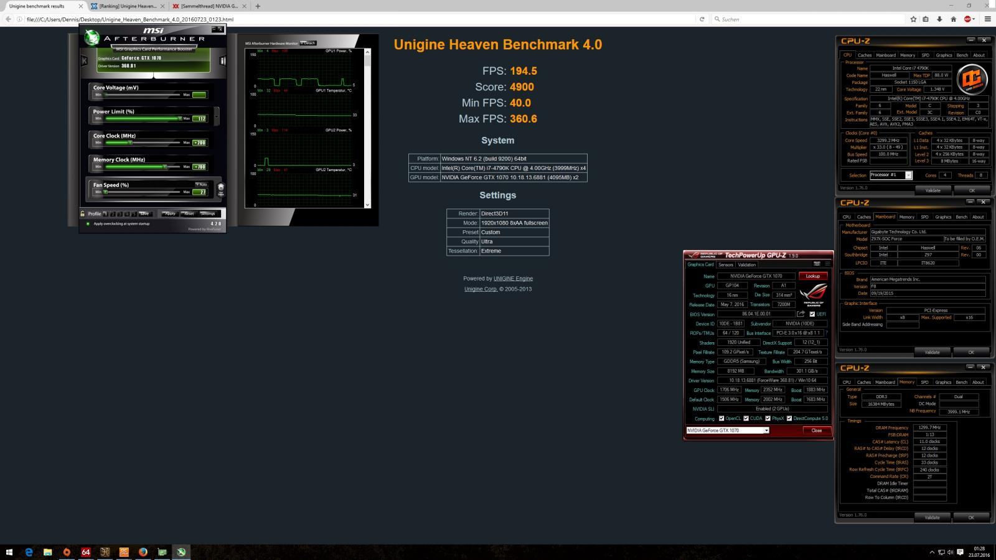Switch to the Sammelthread NVIDIA browser tab
This screenshot has height=560, width=996.
pos(209,6)
